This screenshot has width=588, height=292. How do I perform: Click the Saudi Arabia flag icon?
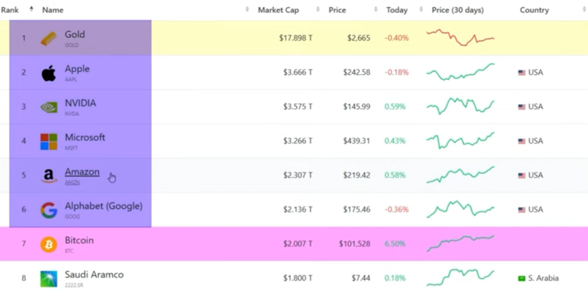pos(522,278)
